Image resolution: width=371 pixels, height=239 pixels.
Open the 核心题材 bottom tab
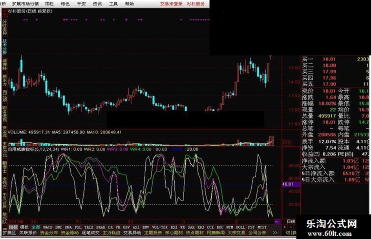coord(174,233)
